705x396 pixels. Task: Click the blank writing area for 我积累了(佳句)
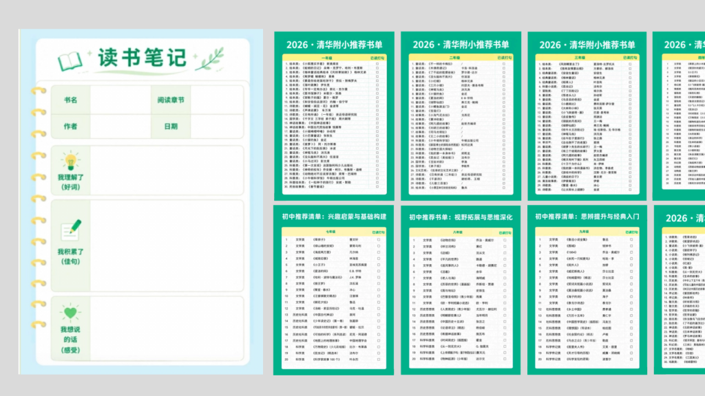[167, 245]
